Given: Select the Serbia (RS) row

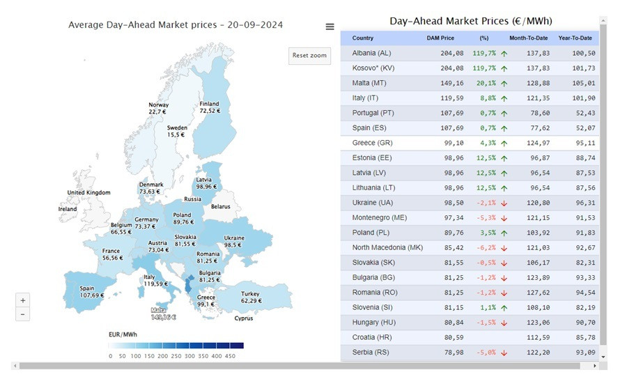Looking at the screenshot, I should pos(470,353).
